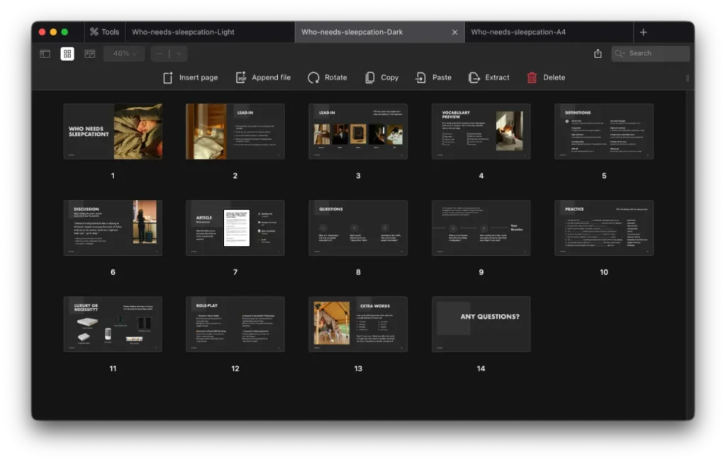Image resolution: width=726 pixels, height=462 pixels.
Task: Click the red Delete trash icon
Action: point(532,78)
